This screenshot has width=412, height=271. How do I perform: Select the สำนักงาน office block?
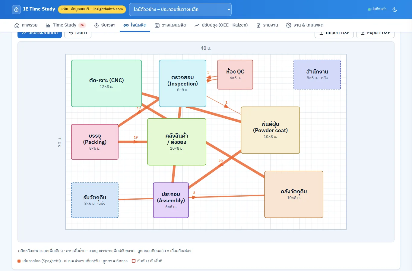point(317,75)
